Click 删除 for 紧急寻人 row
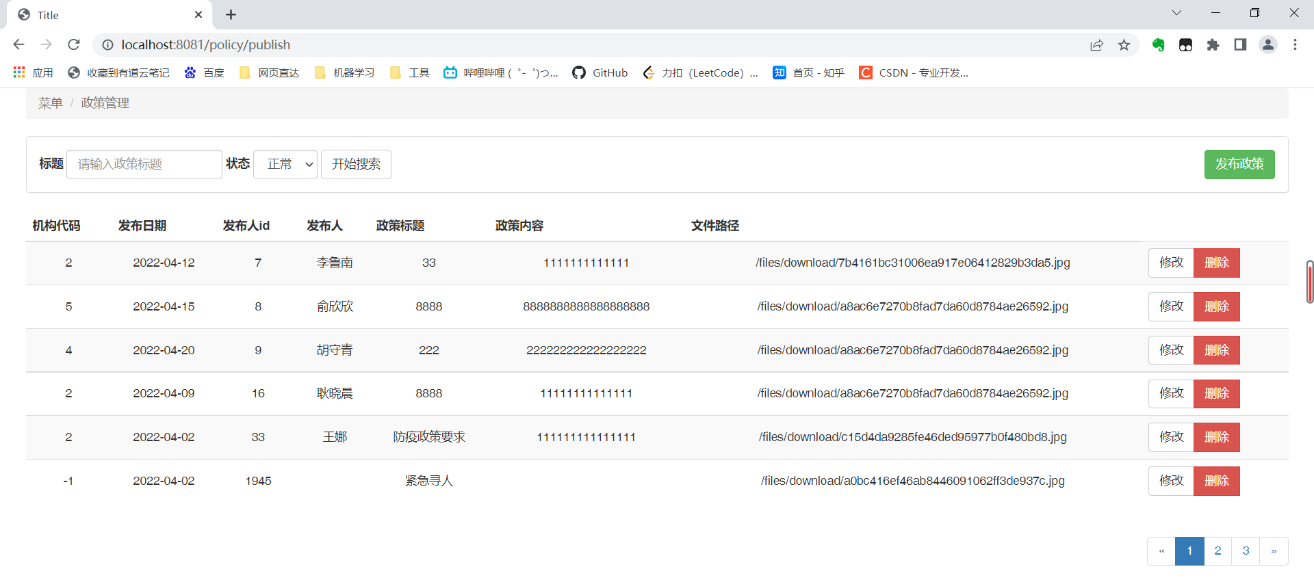 click(x=1217, y=481)
